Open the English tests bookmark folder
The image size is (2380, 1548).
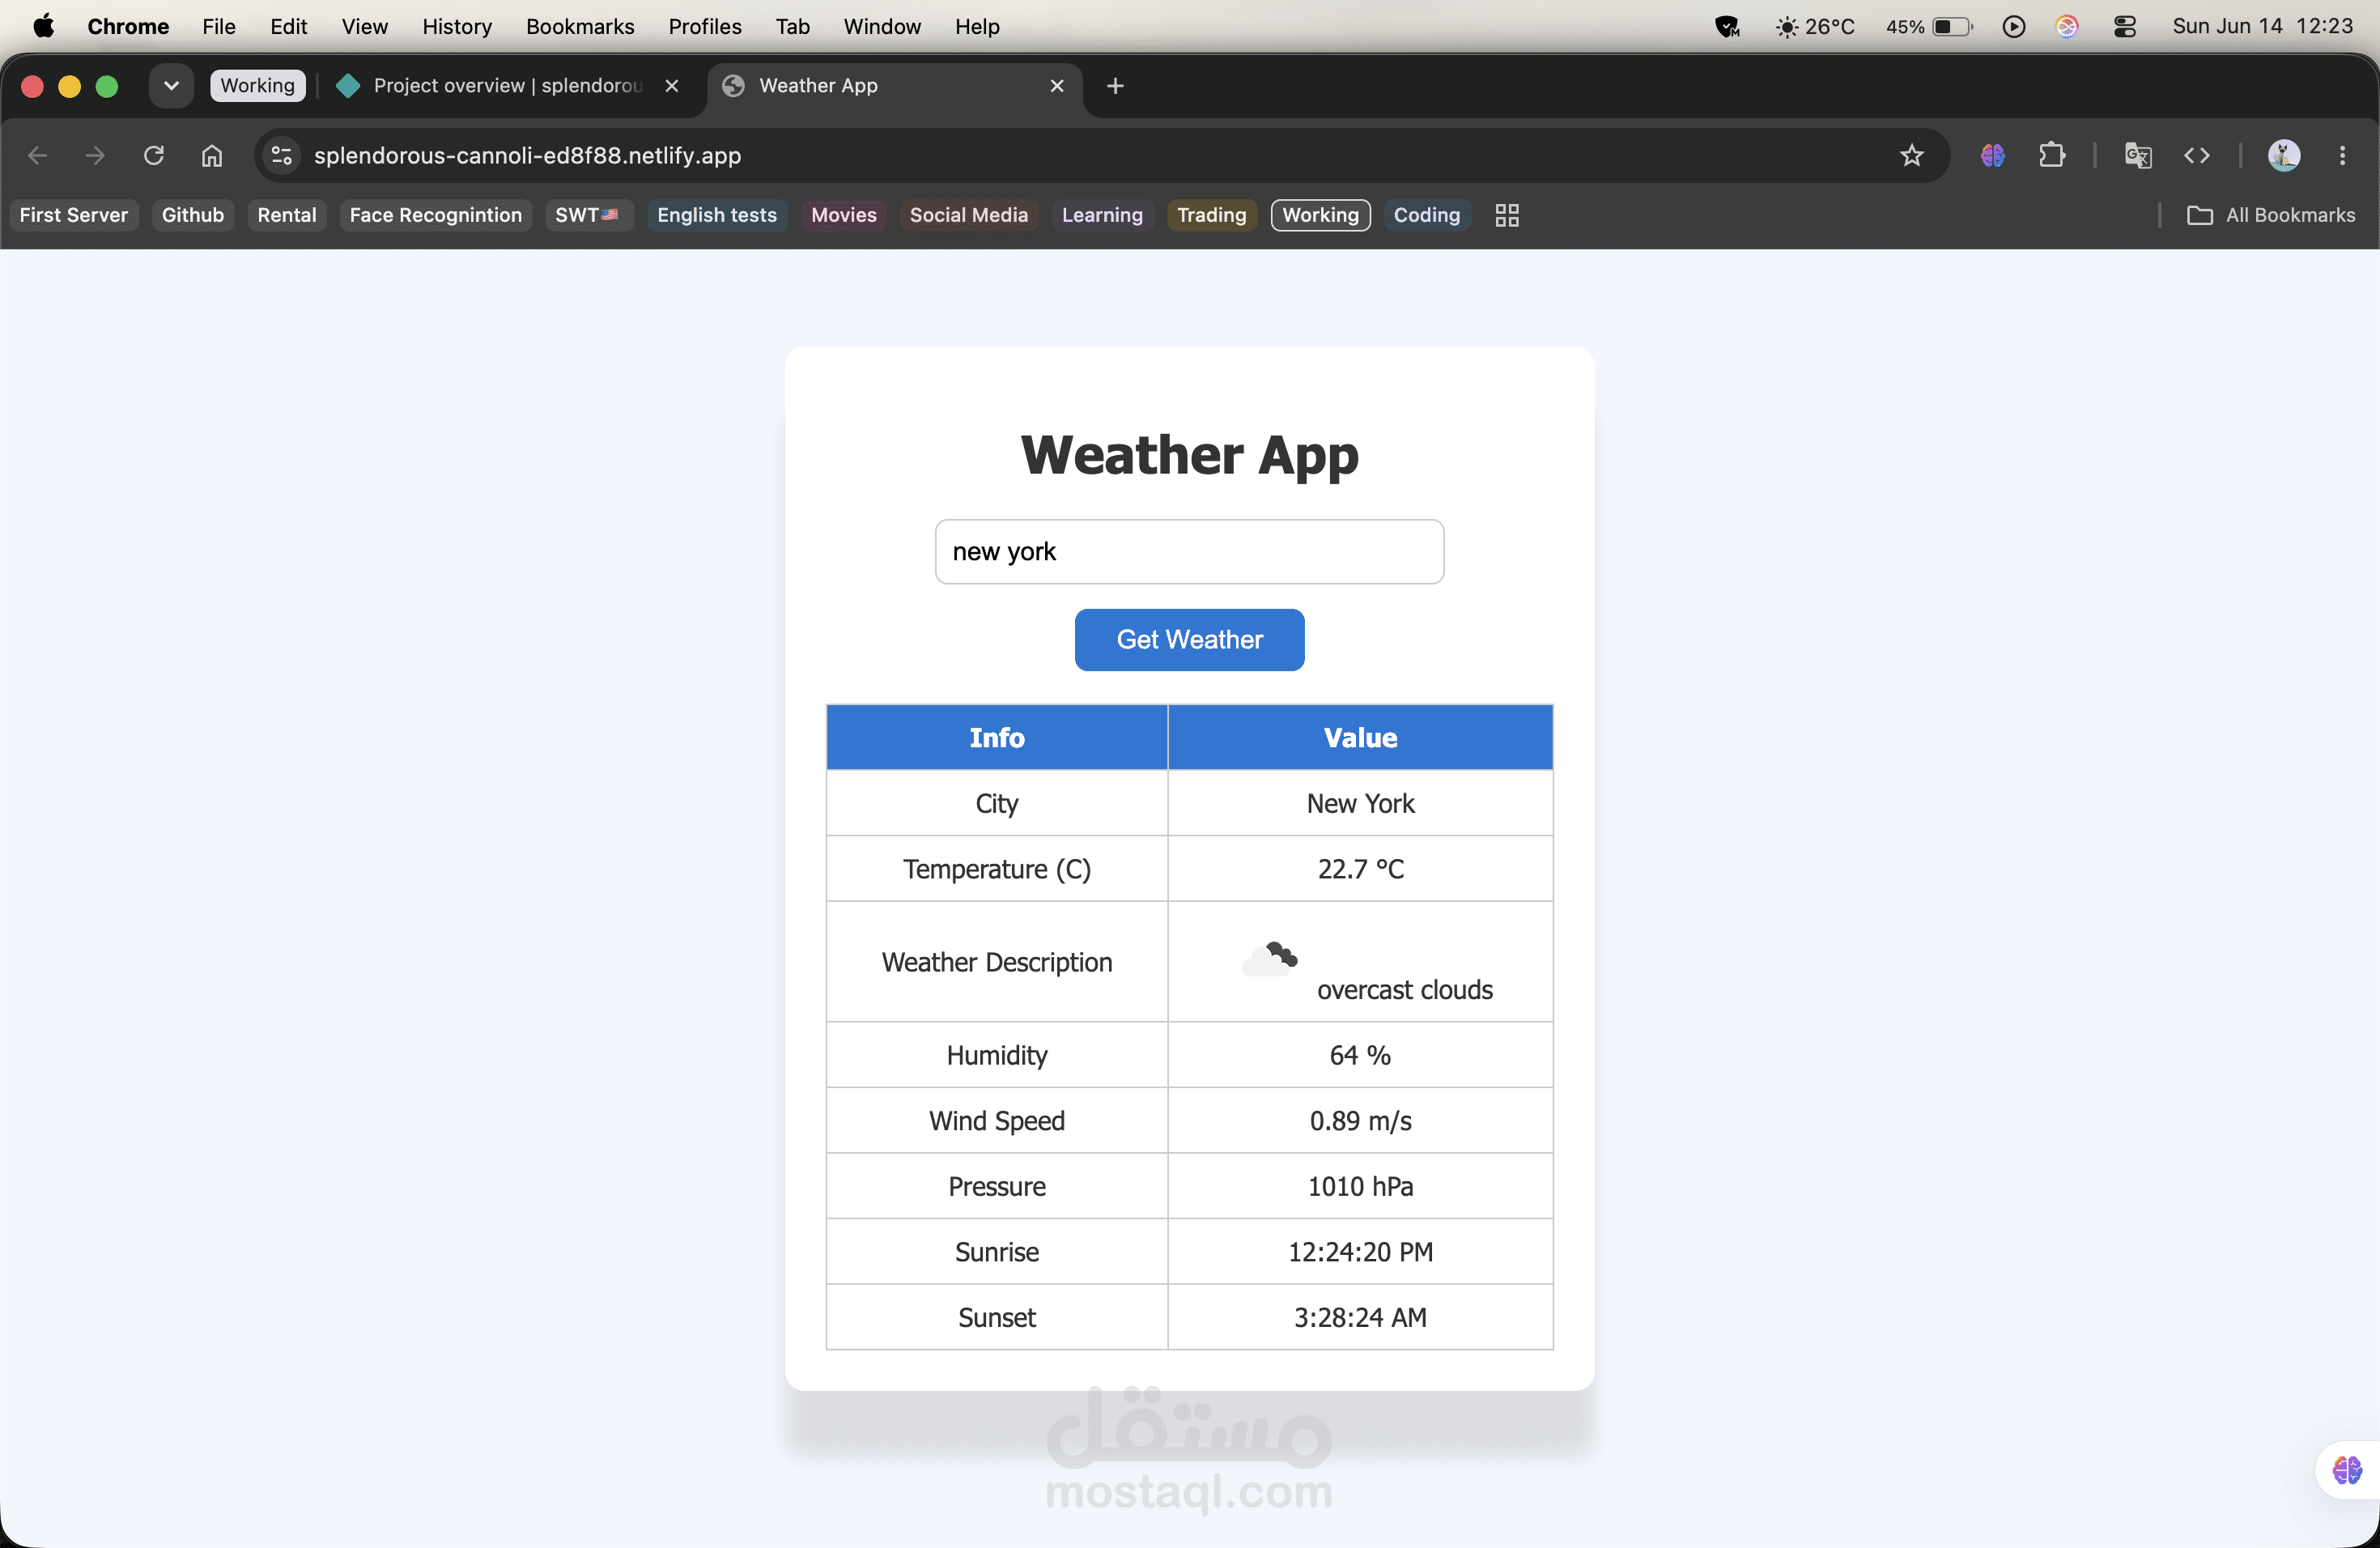tap(717, 215)
